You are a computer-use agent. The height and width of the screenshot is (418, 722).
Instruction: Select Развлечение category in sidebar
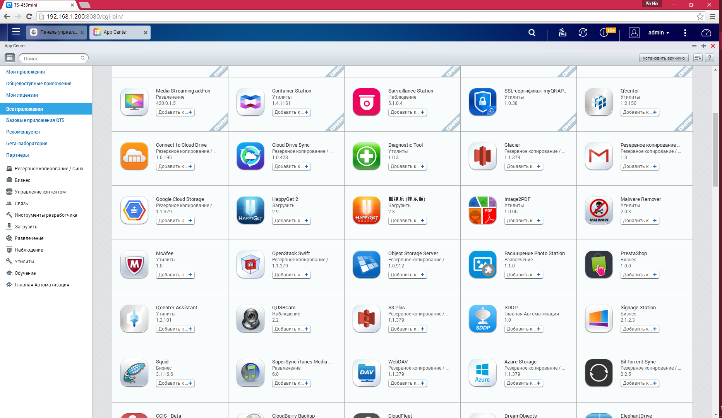click(25, 238)
